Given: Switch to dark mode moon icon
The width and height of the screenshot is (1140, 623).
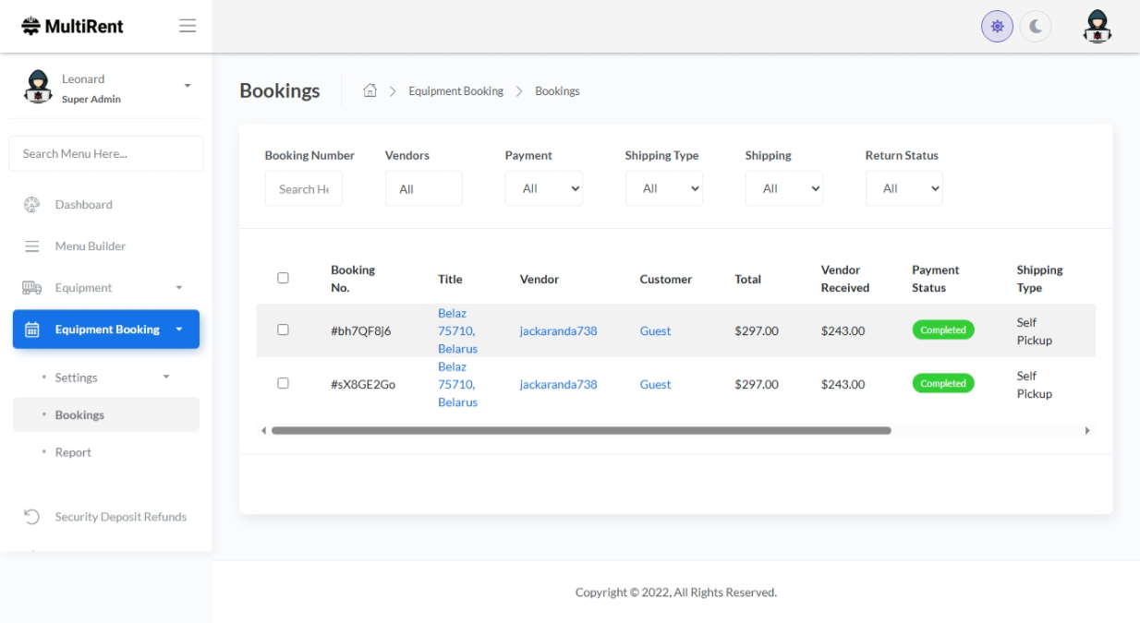Looking at the screenshot, I should click(x=1036, y=27).
